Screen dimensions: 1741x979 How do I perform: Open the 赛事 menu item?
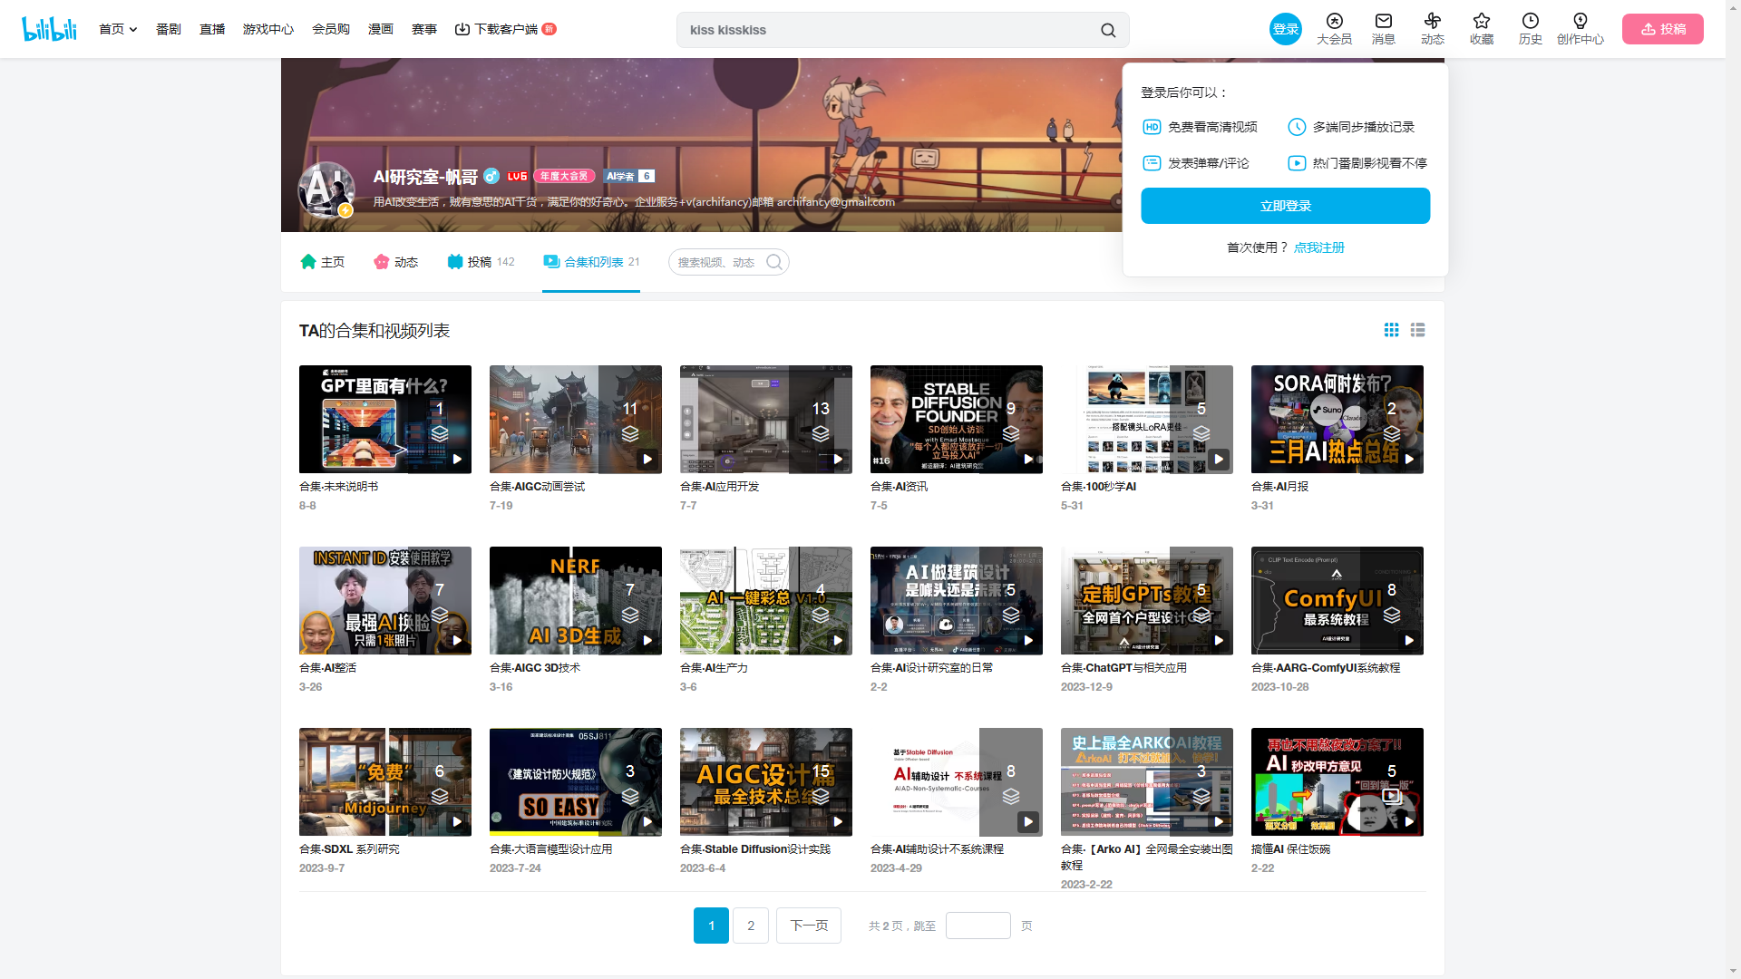pos(424,29)
